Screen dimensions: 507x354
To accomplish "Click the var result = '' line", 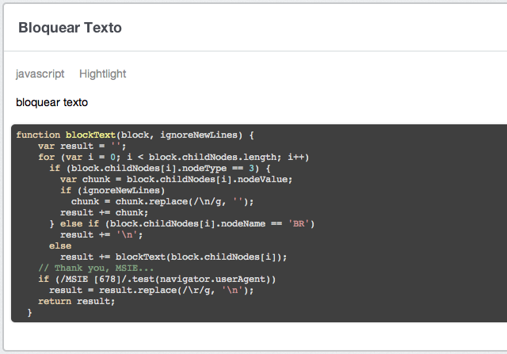I will 82,147.
